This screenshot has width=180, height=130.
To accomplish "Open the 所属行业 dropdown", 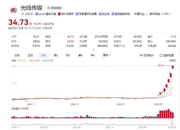I will click(141, 14).
